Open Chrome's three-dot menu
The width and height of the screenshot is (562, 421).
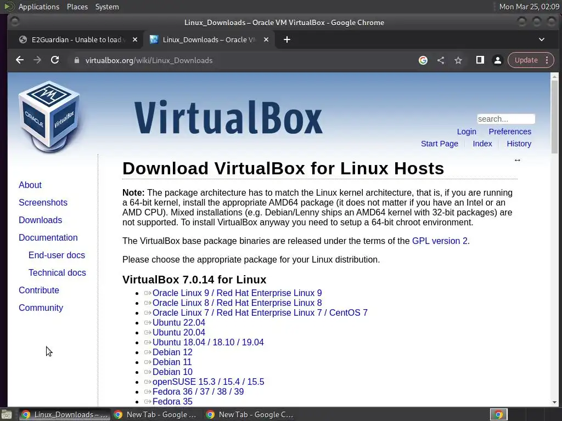(x=547, y=60)
